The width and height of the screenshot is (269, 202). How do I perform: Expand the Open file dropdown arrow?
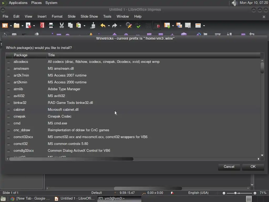22,26
